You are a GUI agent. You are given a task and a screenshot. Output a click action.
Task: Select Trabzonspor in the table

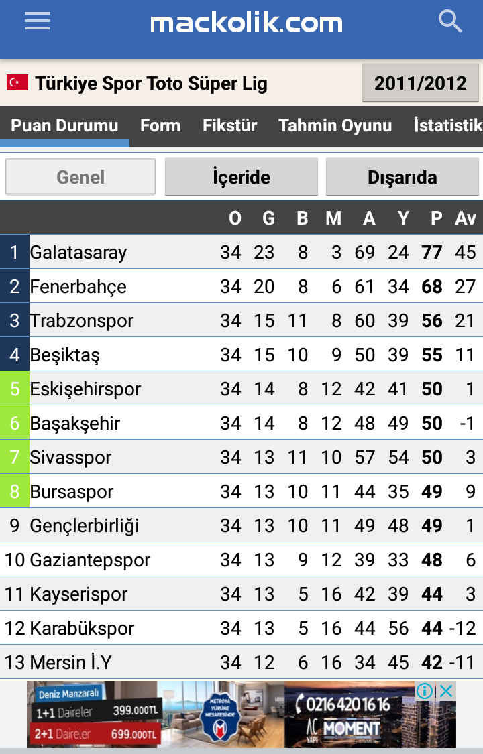241,320
